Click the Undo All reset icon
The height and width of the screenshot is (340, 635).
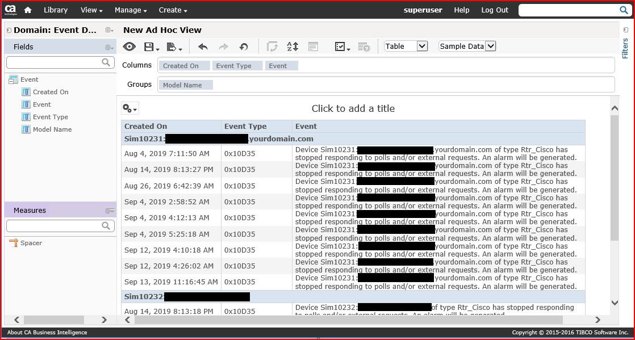[x=244, y=47]
